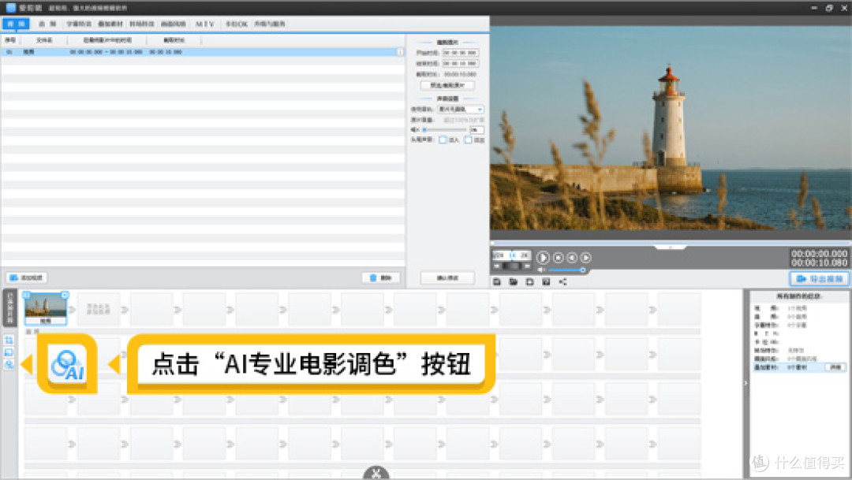Click the 序号 column header
Image resolution: width=852 pixels, height=480 pixels.
click(x=10, y=40)
